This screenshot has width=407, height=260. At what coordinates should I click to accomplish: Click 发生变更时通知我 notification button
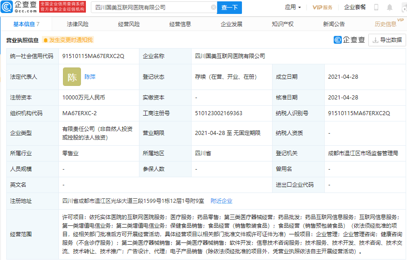pyautogui.click(x=68, y=40)
